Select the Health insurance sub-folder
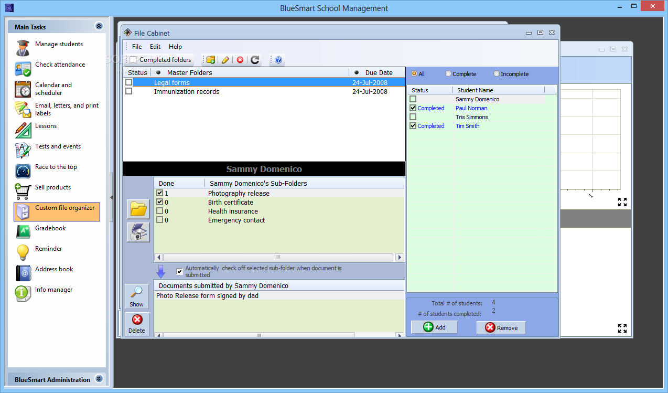The width and height of the screenshot is (668, 393). 279,211
